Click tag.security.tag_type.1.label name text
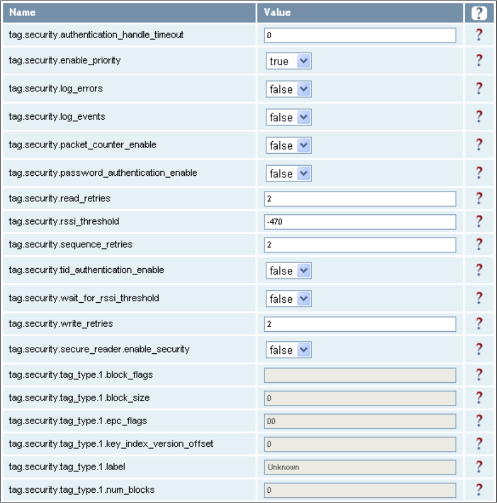The image size is (497, 503). 67,467
